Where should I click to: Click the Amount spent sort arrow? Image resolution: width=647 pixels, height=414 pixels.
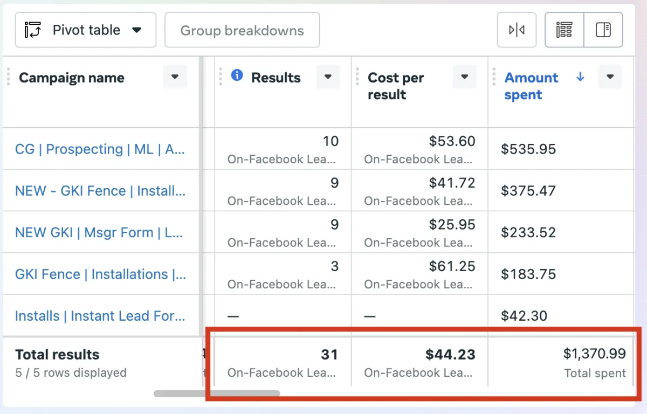coord(580,77)
